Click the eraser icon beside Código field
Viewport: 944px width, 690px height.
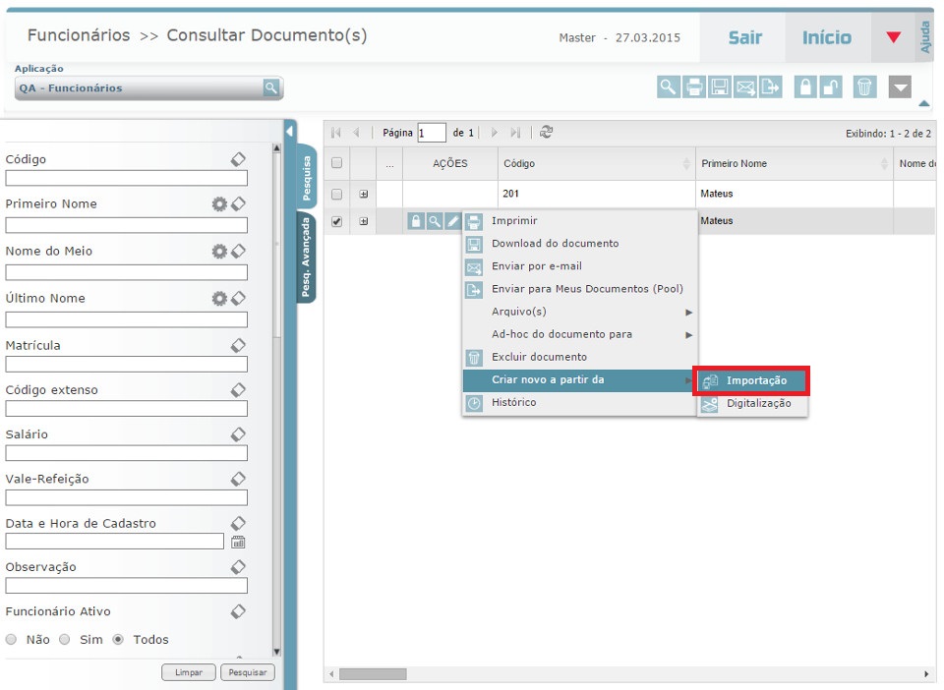pos(238,159)
